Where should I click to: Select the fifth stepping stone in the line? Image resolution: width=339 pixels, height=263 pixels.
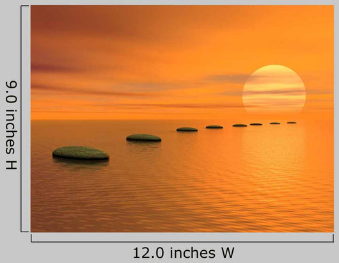pos(240,125)
